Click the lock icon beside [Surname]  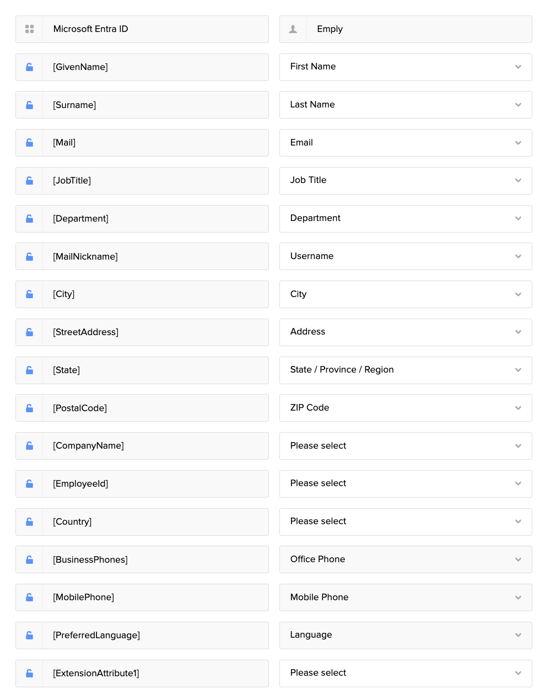click(x=30, y=105)
